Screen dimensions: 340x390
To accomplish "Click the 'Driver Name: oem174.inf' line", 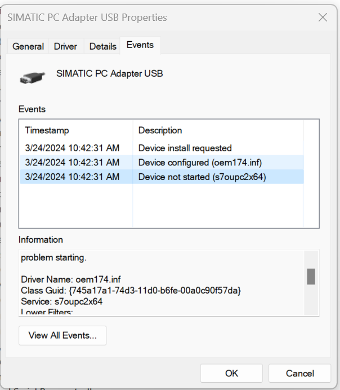I will (71, 279).
